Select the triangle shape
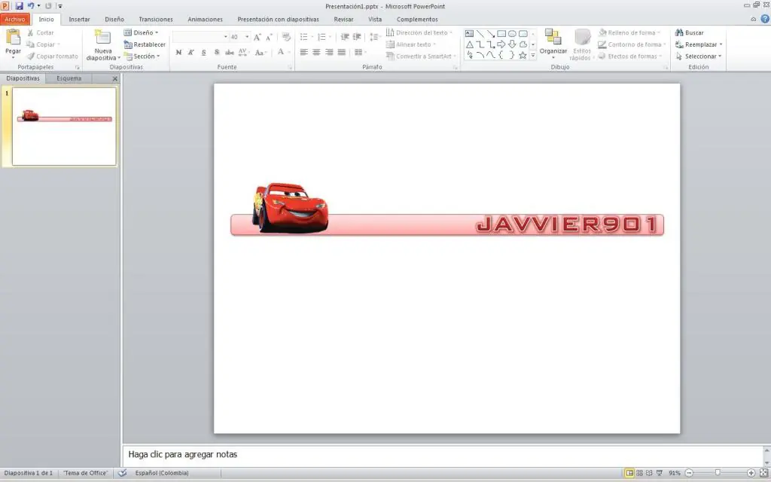 (470, 44)
